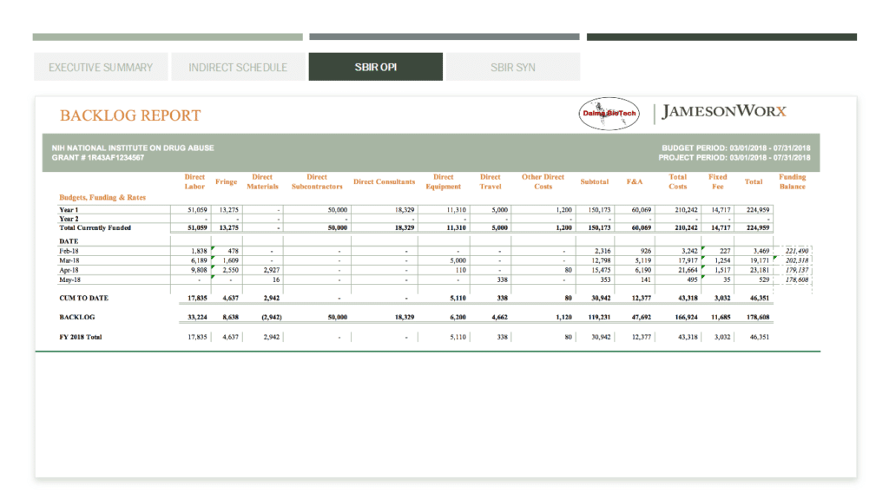Click the 221,490 funding balance value
This screenshot has height=500, width=889.
tap(797, 251)
